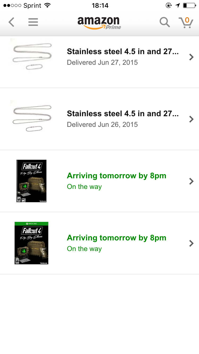199x354 pixels.
Task: Open chevron for Fallout 4 PC order
Action: coord(191,181)
